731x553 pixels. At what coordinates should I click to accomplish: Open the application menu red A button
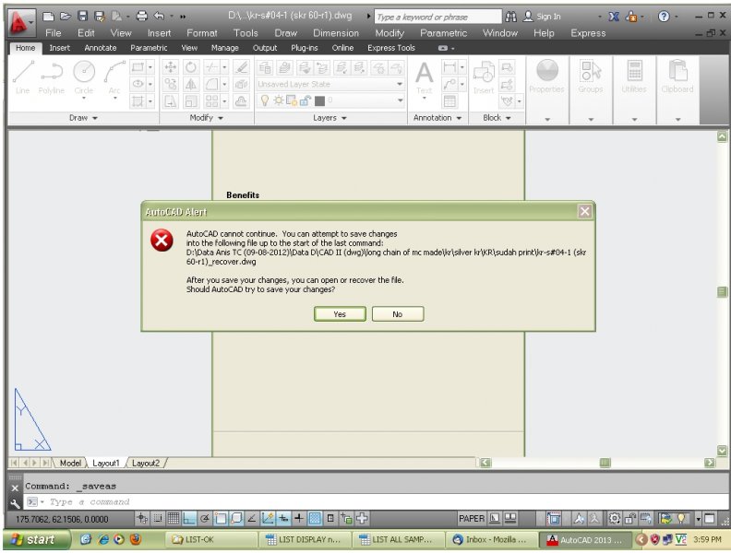point(21,22)
